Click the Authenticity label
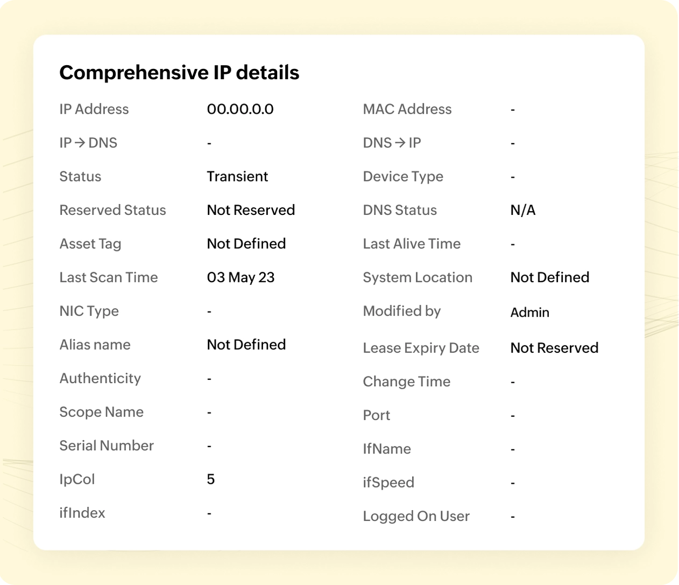 (100, 378)
